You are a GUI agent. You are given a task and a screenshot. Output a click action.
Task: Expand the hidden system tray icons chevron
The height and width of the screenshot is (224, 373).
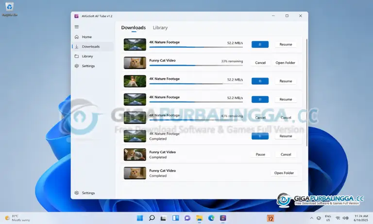click(312, 218)
